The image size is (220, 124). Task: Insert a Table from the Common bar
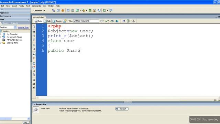coord(68,11)
